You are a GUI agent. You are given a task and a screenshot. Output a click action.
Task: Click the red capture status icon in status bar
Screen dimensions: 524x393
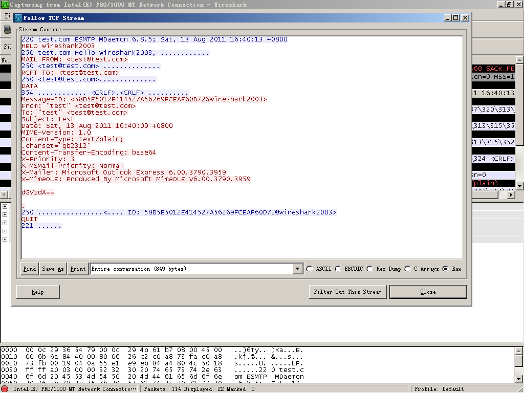coord(5,389)
